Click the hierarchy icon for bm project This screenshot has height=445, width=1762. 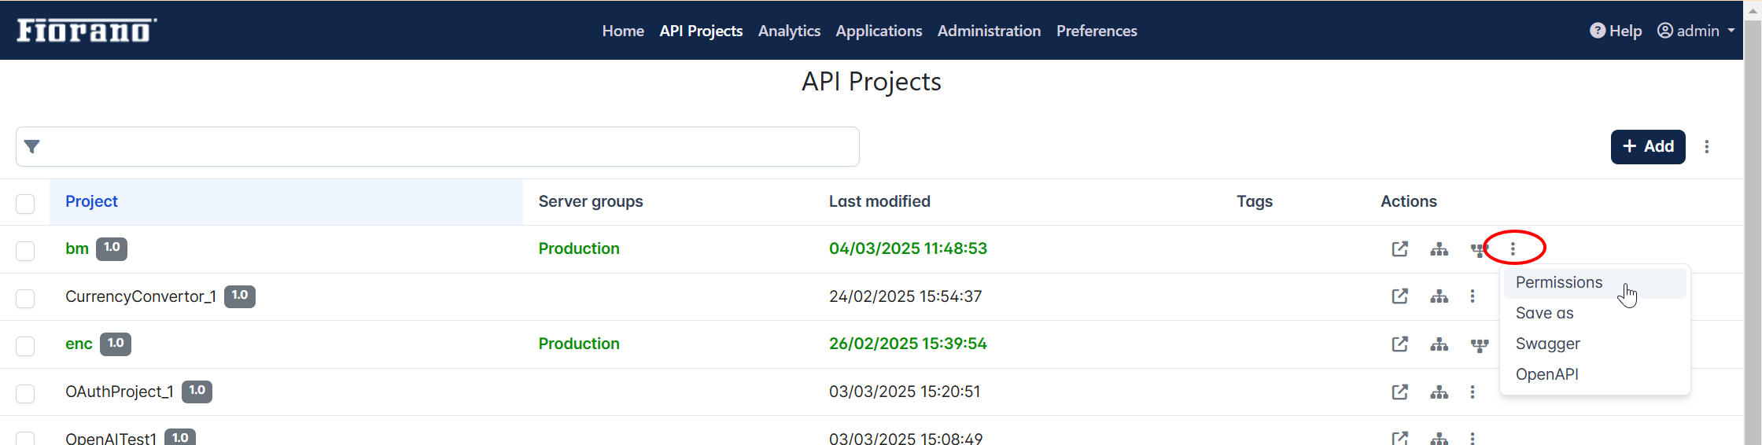point(1439,249)
